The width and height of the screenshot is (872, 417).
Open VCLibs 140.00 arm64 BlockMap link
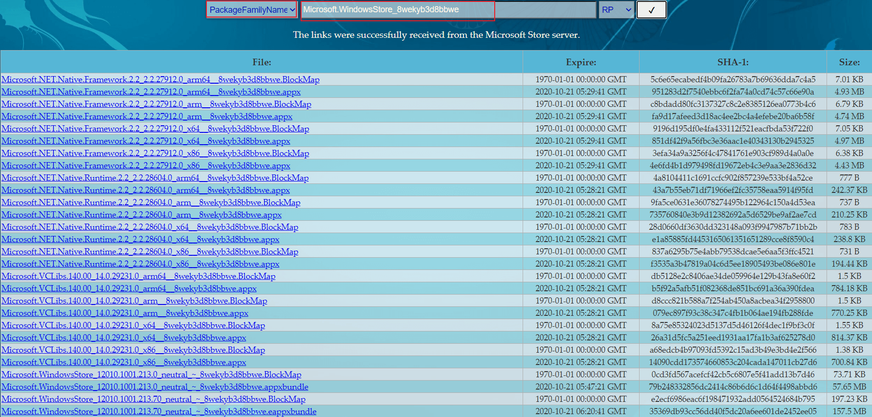pyautogui.click(x=139, y=276)
